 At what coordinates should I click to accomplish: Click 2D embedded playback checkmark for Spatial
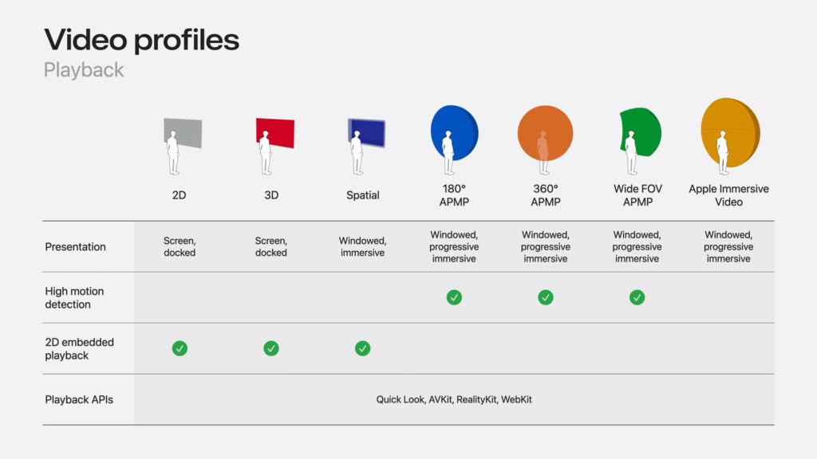362,348
